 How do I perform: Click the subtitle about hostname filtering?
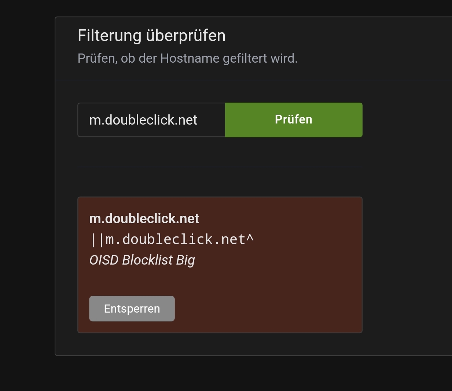(187, 58)
